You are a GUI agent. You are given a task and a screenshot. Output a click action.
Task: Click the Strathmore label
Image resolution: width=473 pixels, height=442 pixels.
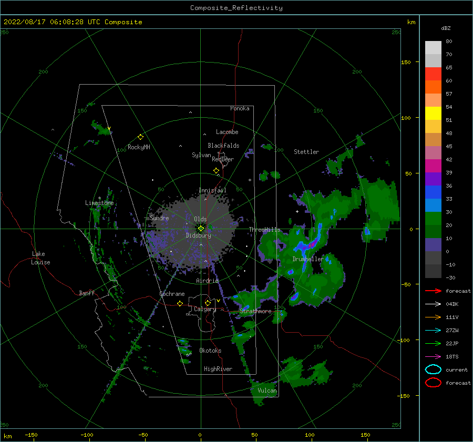tap(255, 311)
